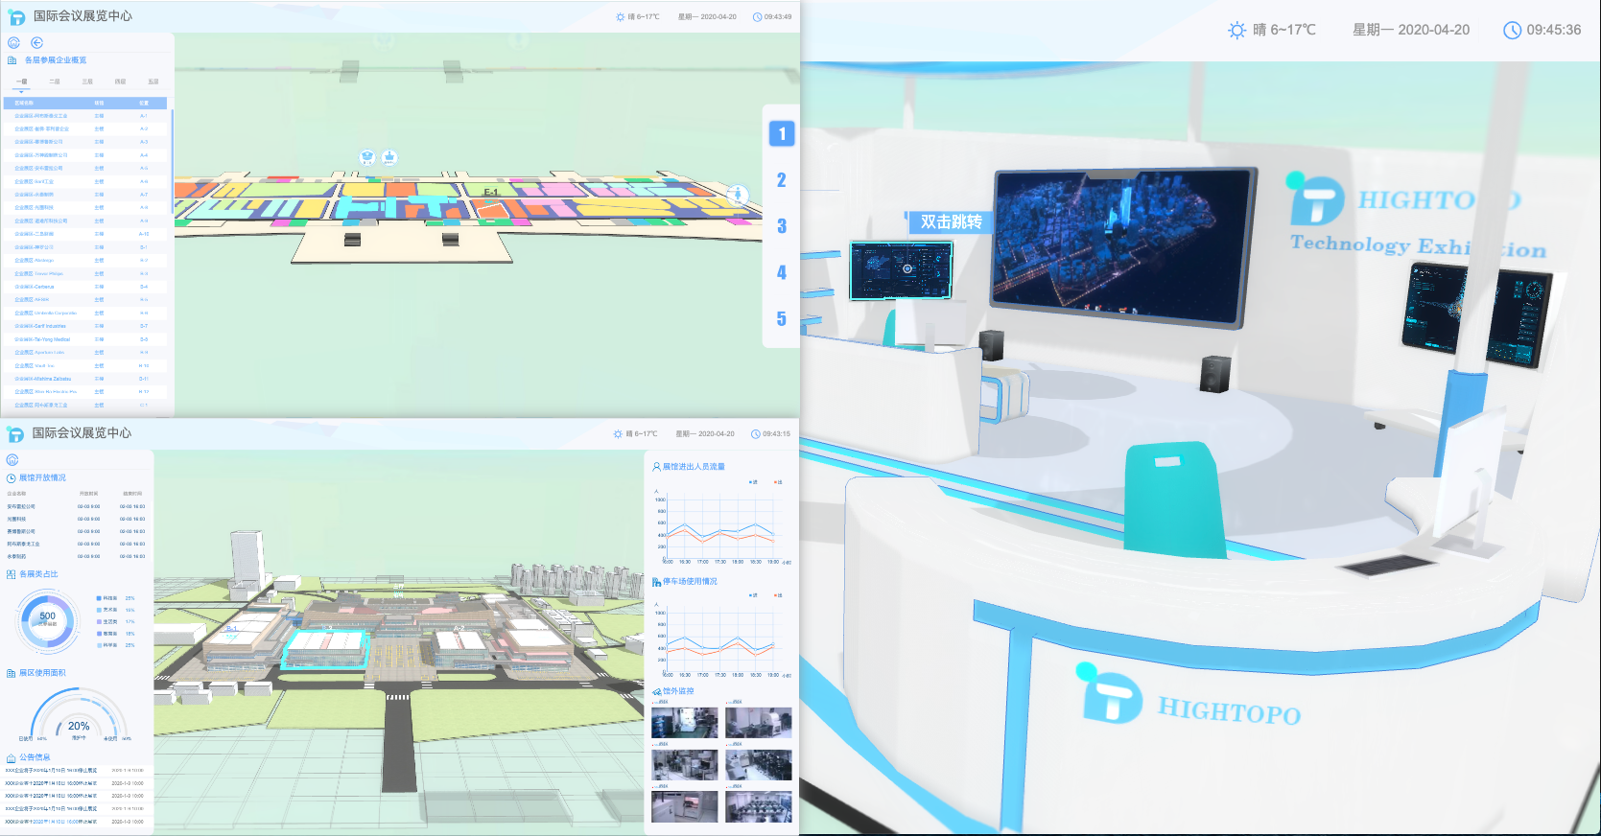Click the 双击跳转 label in the 3D booth
The height and width of the screenshot is (836, 1601).
coord(950,221)
